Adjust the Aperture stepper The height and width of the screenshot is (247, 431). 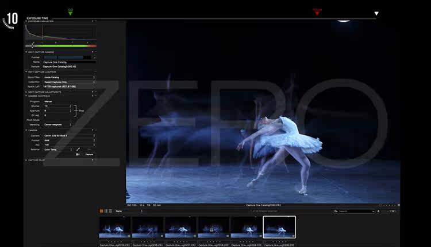(70, 111)
